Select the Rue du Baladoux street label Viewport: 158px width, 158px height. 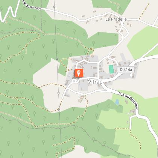[128, 101]
